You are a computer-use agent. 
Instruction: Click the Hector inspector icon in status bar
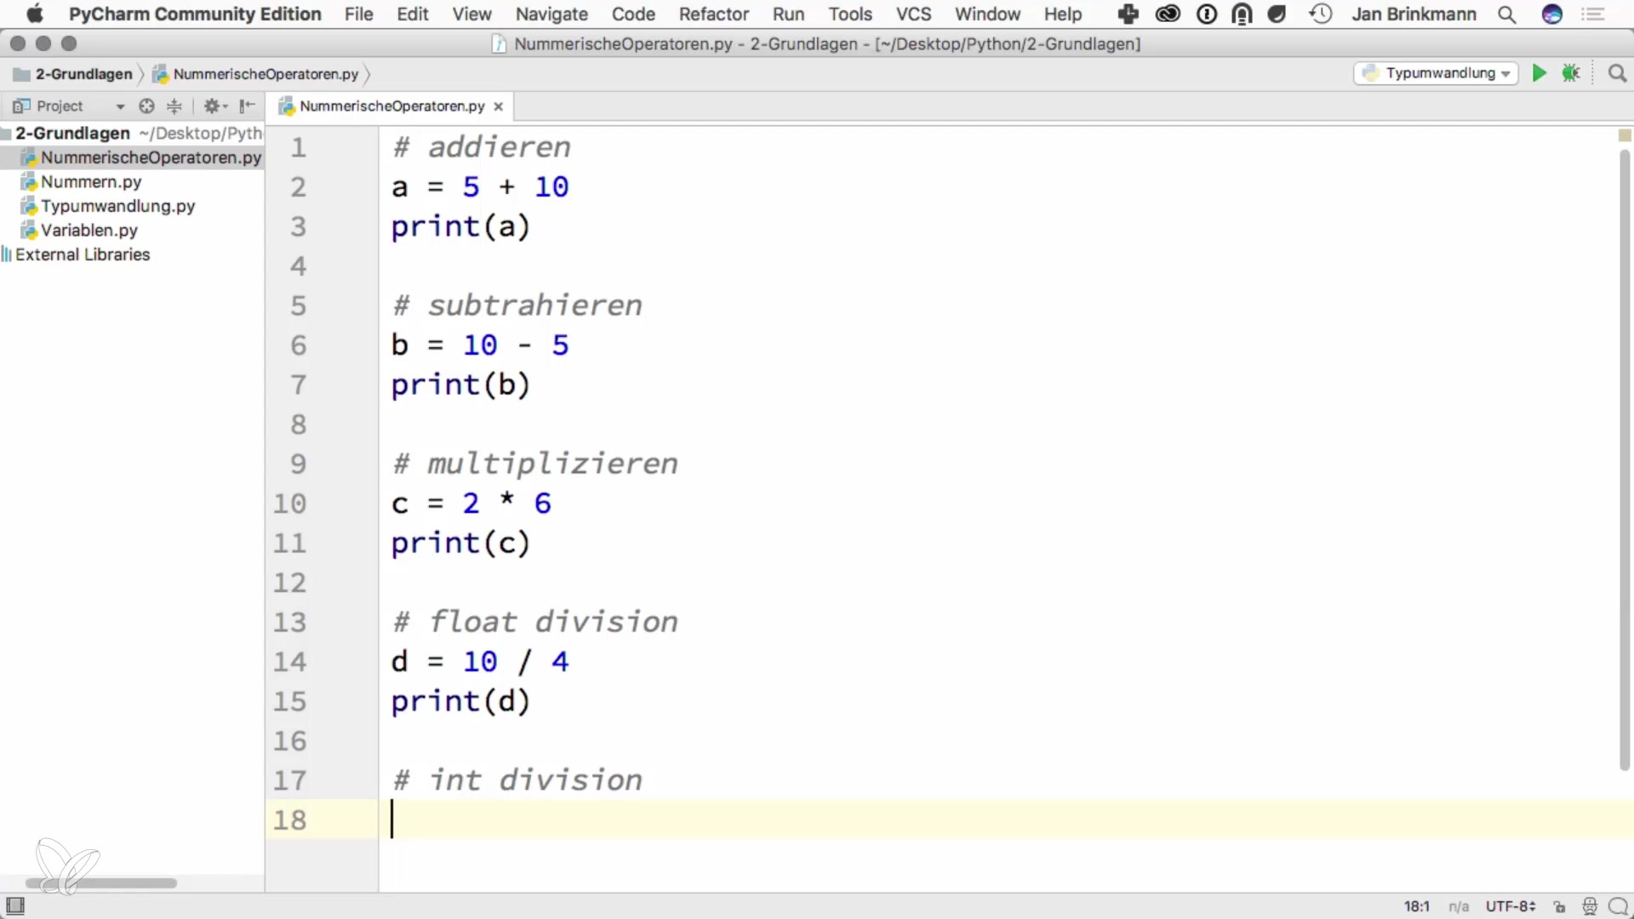tap(1589, 906)
